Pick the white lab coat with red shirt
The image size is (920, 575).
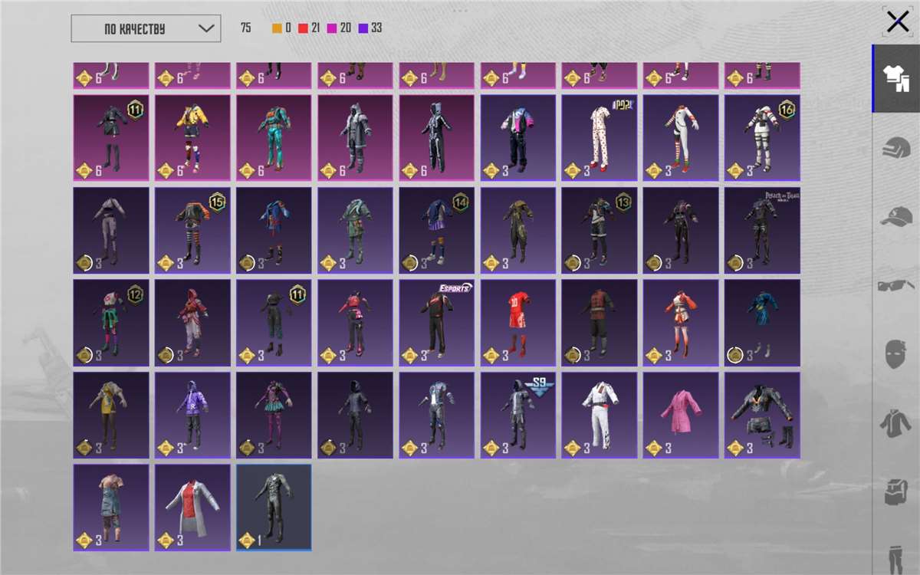(192, 507)
